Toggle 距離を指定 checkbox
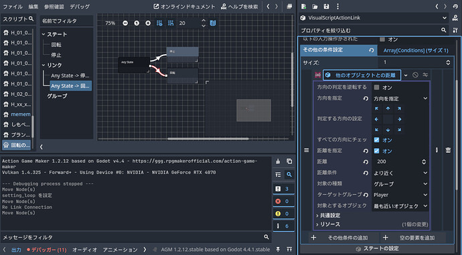Viewport: 462px width, 255px height. point(376,151)
